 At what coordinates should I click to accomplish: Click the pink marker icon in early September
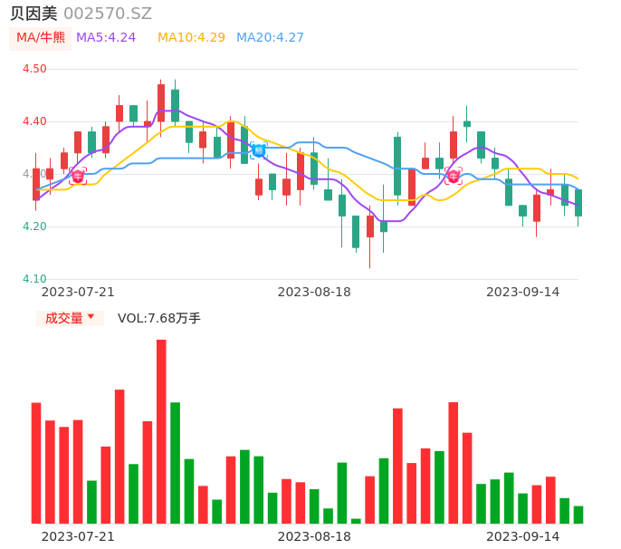click(454, 175)
